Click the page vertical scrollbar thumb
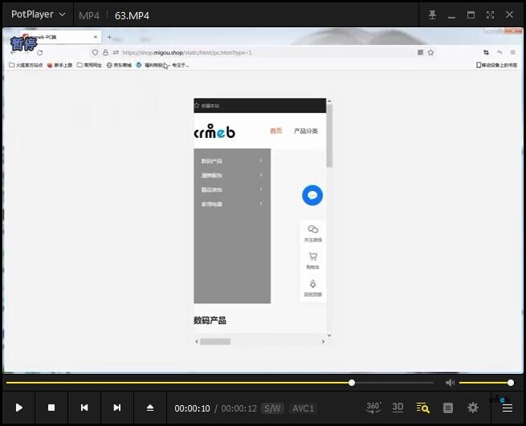 330,136
